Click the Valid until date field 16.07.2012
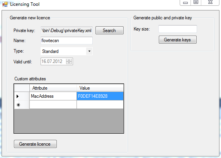221x158 pixels. pyautogui.click(x=54, y=61)
